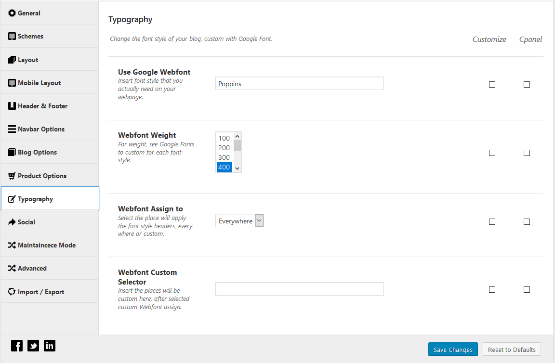Image resolution: width=555 pixels, height=363 pixels.
Task: Open the Import / Export tab
Action: (x=50, y=292)
